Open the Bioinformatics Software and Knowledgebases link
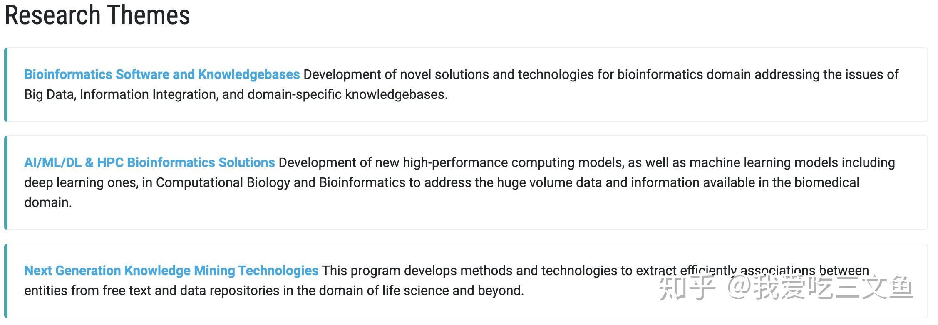 (x=161, y=74)
